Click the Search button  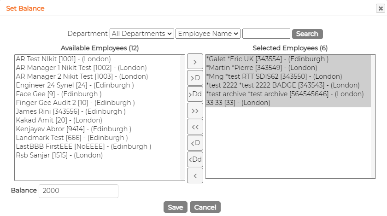click(x=307, y=34)
